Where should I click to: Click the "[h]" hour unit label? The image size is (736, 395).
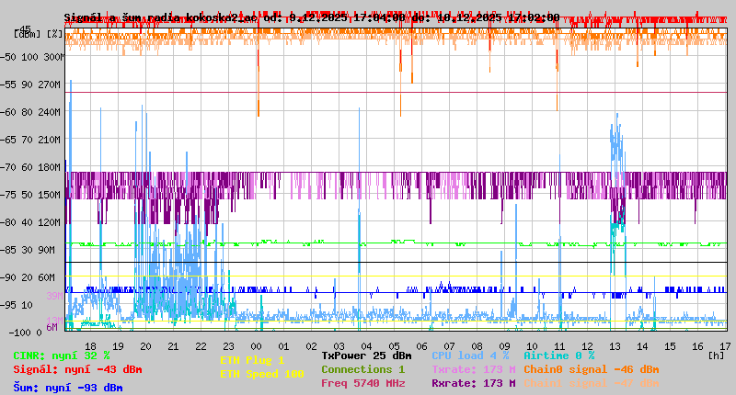[x=716, y=355]
